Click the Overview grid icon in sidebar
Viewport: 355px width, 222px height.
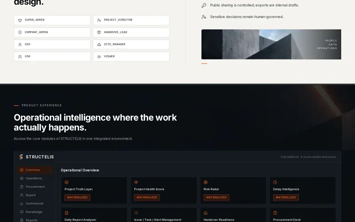pyautogui.click(x=21, y=170)
